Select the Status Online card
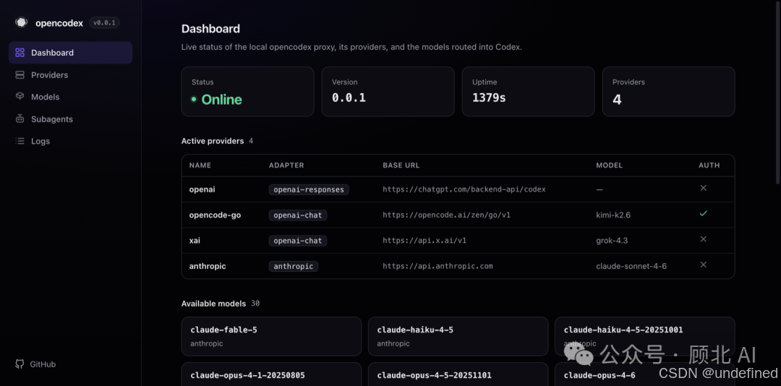Viewport: 781px width, 386px height. [x=247, y=92]
